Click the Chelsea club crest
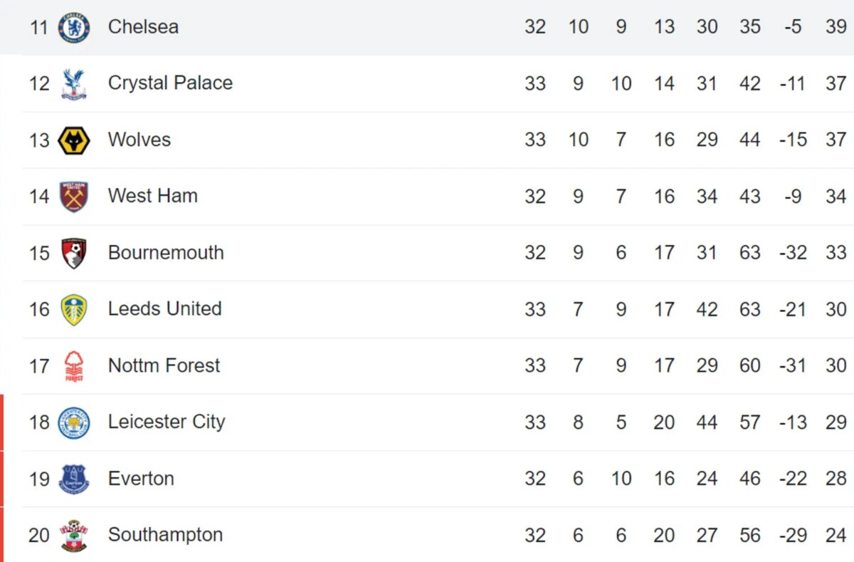The width and height of the screenshot is (854, 562). (74, 27)
